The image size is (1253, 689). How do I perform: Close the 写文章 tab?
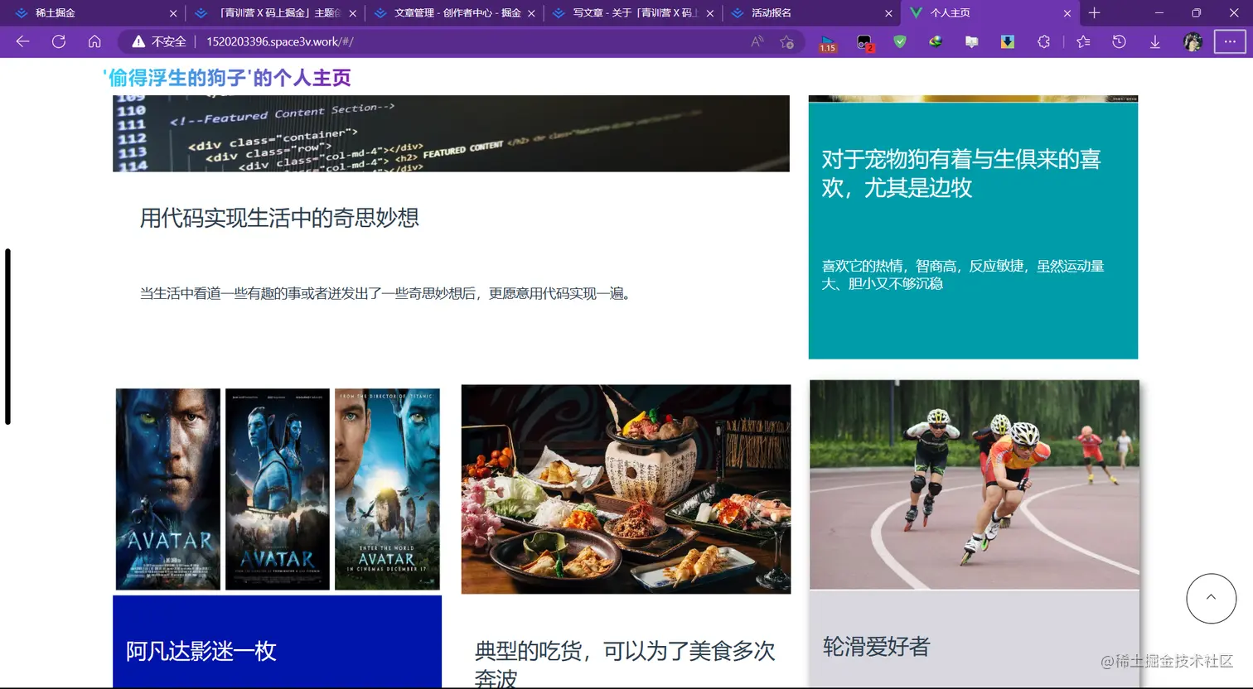pos(710,13)
